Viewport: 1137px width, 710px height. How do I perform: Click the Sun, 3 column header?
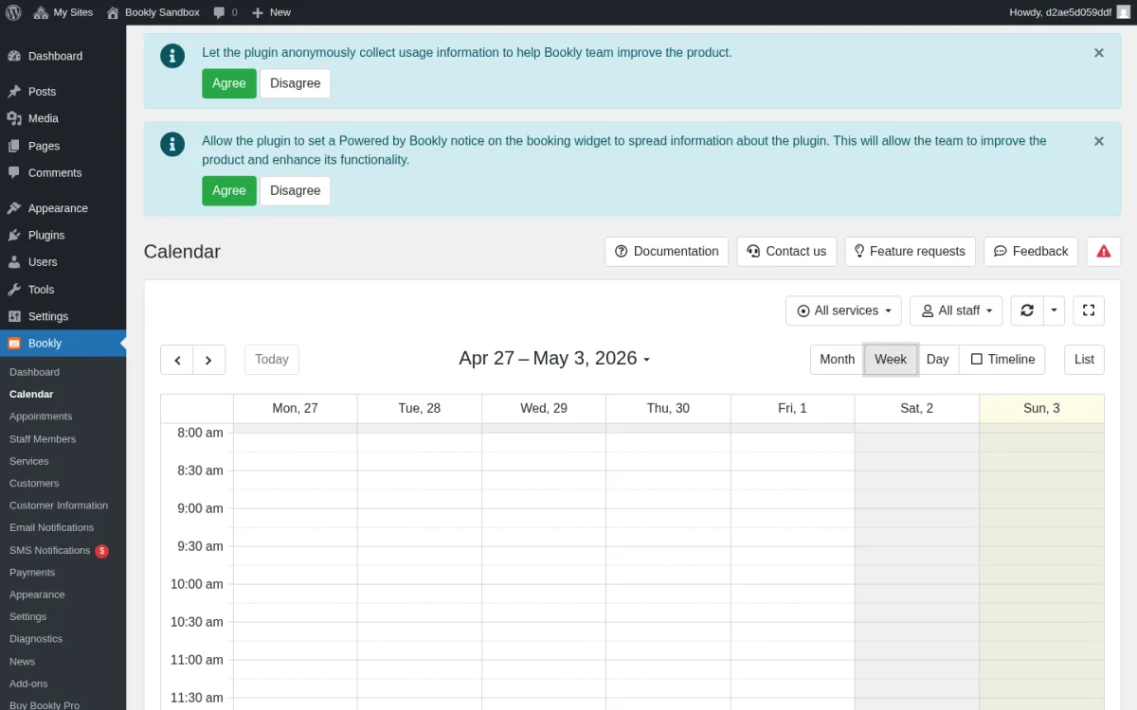coord(1041,408)
